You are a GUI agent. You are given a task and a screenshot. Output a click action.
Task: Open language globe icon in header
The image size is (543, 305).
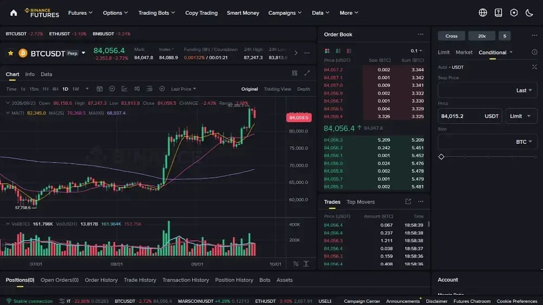[x=483, y=13]
